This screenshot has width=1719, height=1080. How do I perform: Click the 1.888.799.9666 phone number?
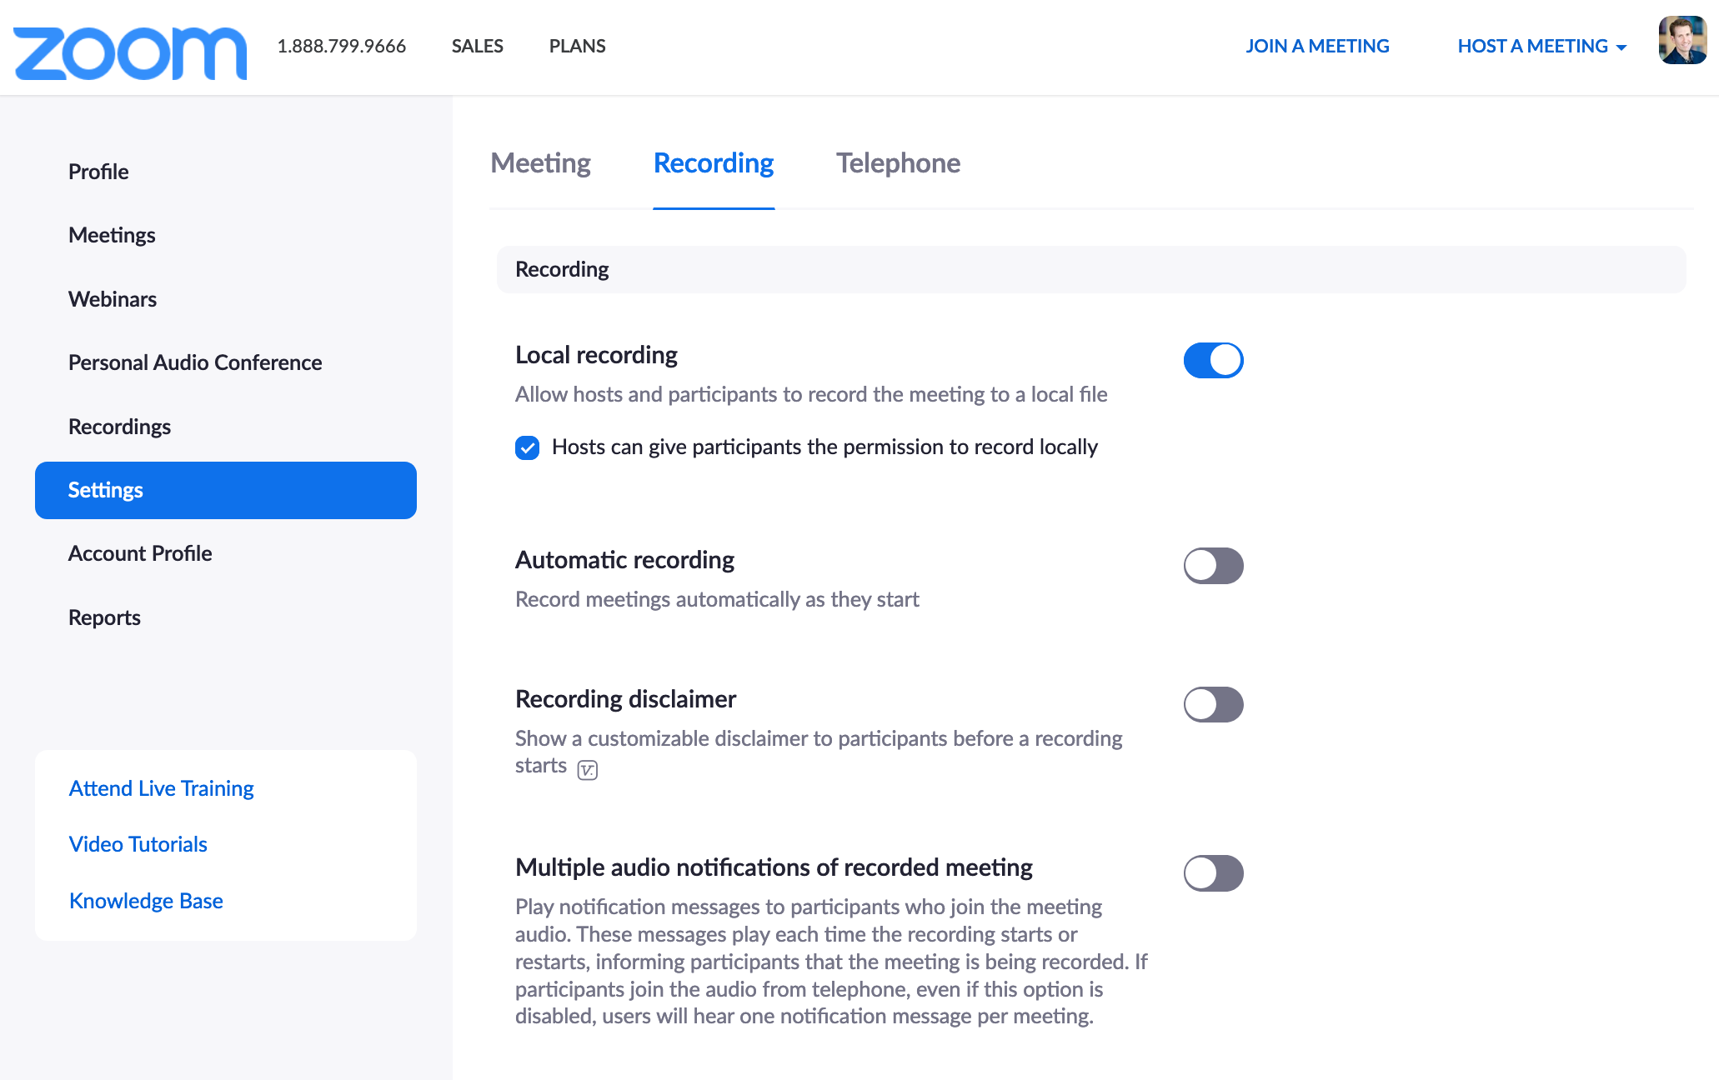(341, 47)
